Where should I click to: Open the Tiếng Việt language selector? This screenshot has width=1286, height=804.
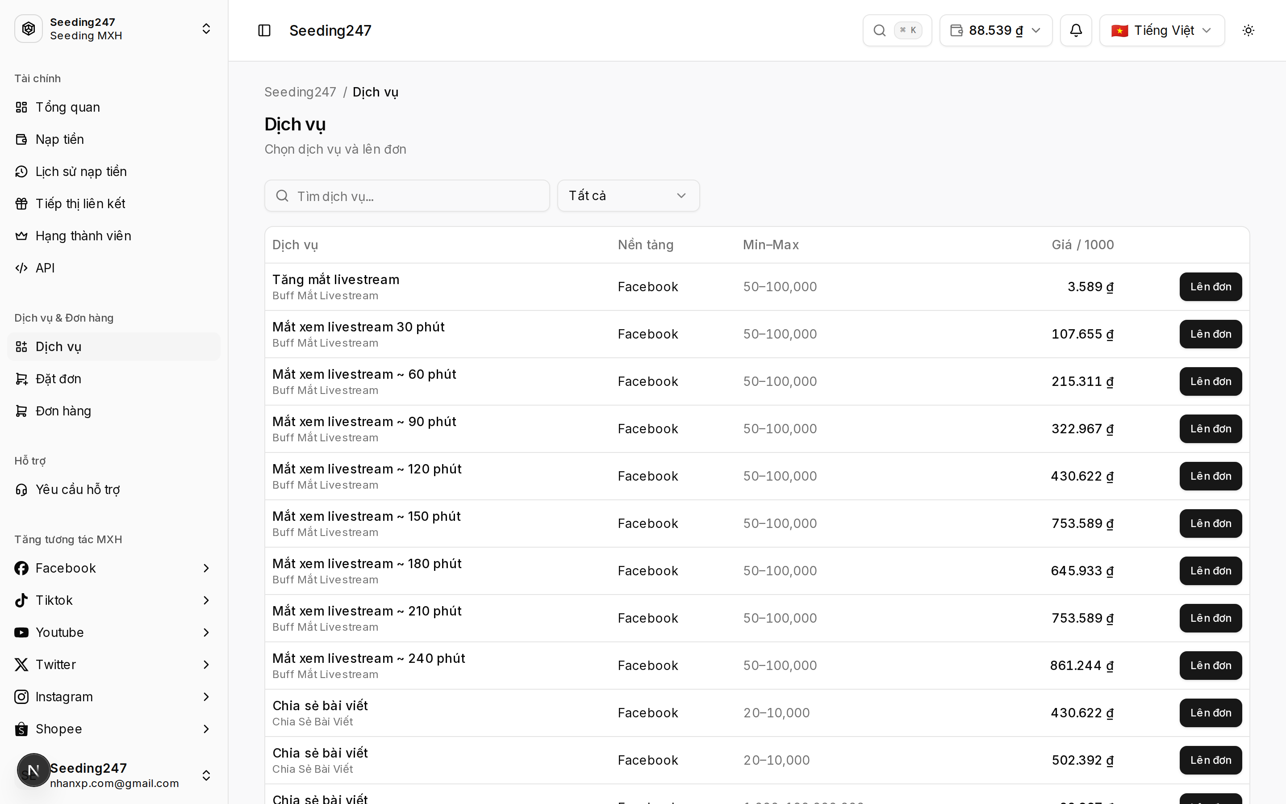pos(1162,30)
